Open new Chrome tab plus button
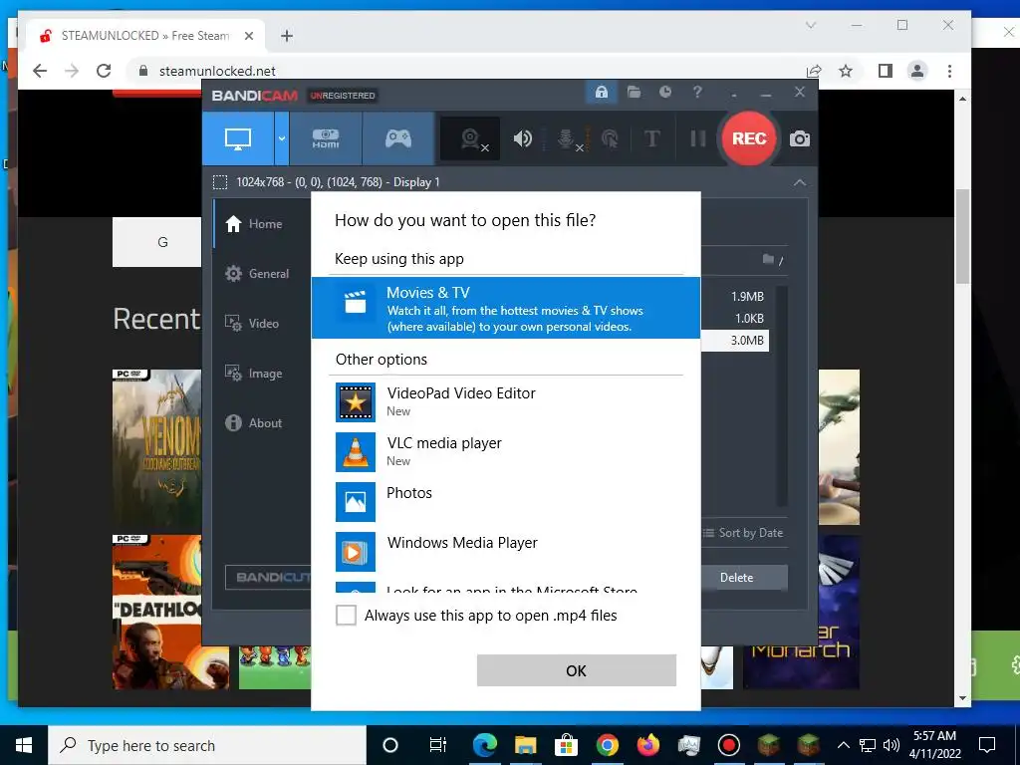The width and height of the screenshot is (1020, 765). click(286, 36)
